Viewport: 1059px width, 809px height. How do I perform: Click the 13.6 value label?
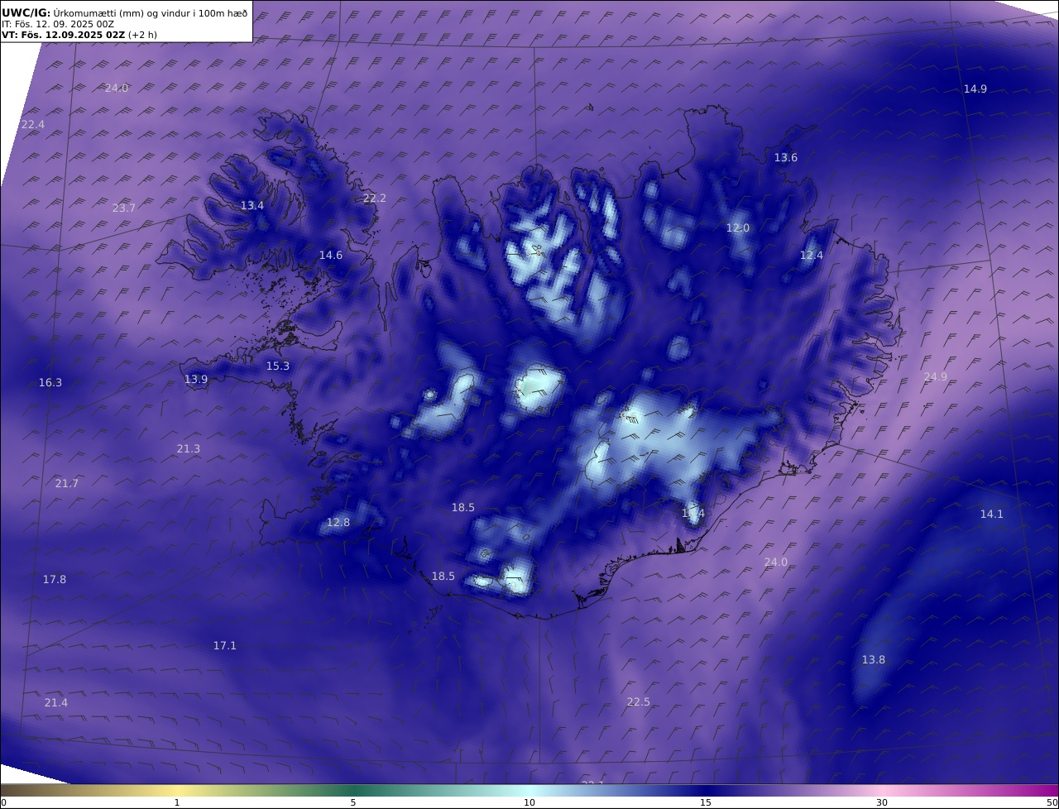[x=786, y=157]
